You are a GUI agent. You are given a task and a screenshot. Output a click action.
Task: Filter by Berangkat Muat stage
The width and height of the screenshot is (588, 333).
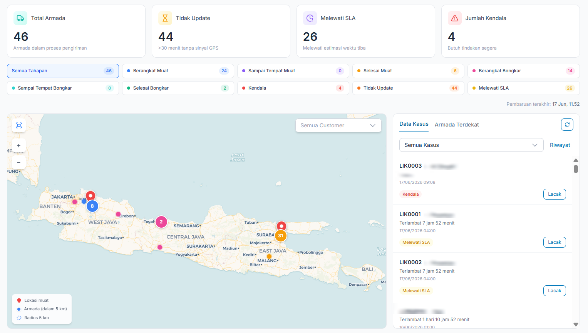tap(178, 71)
